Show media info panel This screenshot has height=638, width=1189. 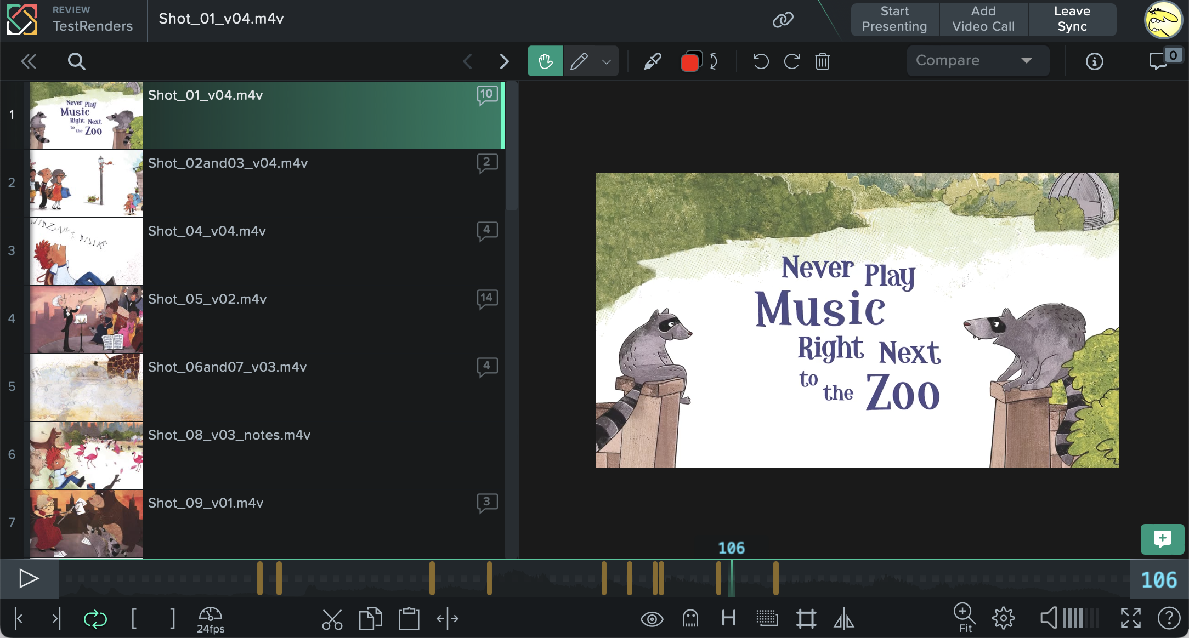pyautogui.click(x=1095, y=61)
